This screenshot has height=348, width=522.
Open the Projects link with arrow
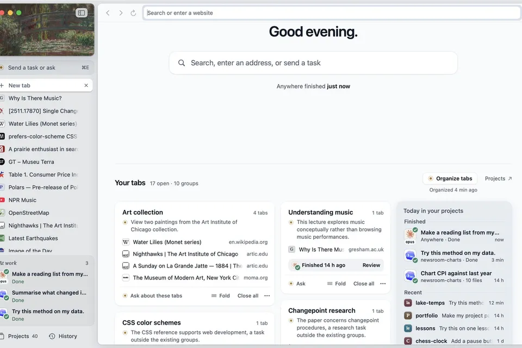click(x=499, y=178)
